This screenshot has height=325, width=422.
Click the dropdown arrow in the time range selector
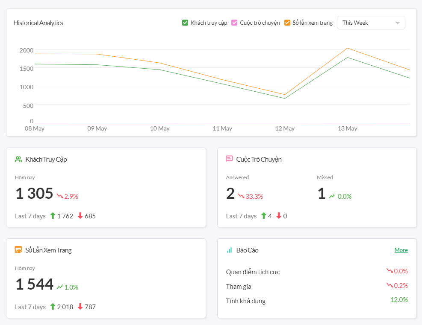(x=398, y=23)
